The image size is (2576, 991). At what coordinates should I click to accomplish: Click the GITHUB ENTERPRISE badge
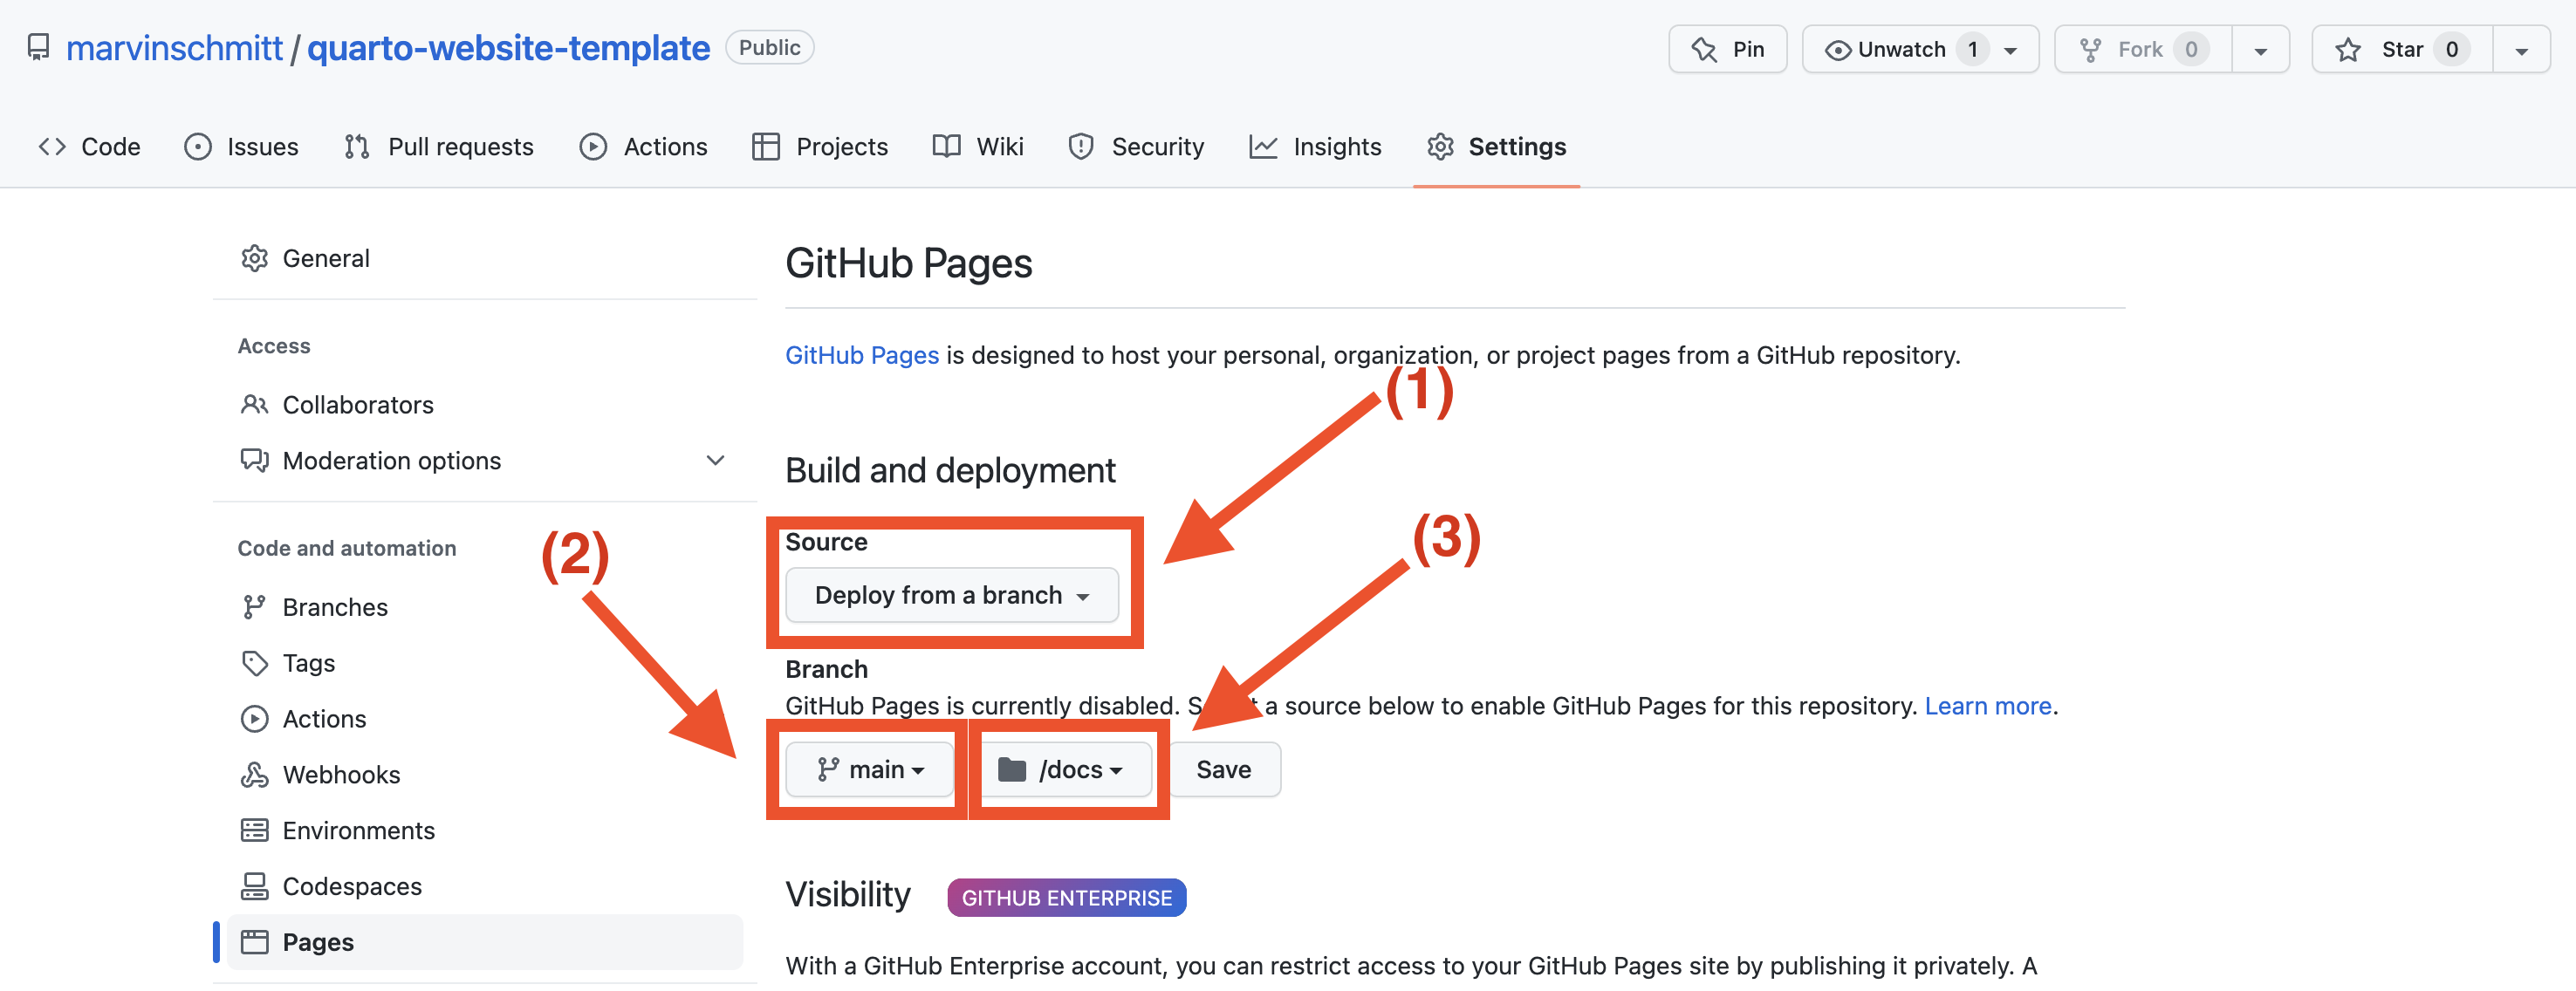(1067, 898)
